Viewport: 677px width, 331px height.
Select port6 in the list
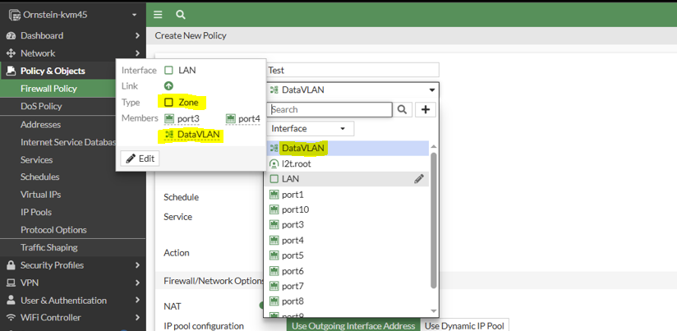click(x=348, y=271)
